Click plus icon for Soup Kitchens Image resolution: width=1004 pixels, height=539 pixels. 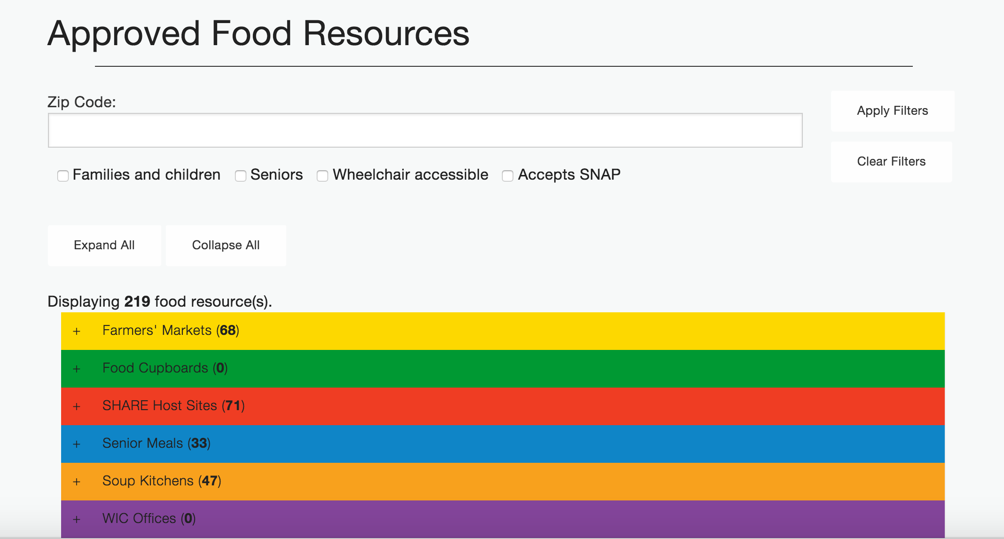click(x=77, y=482)
